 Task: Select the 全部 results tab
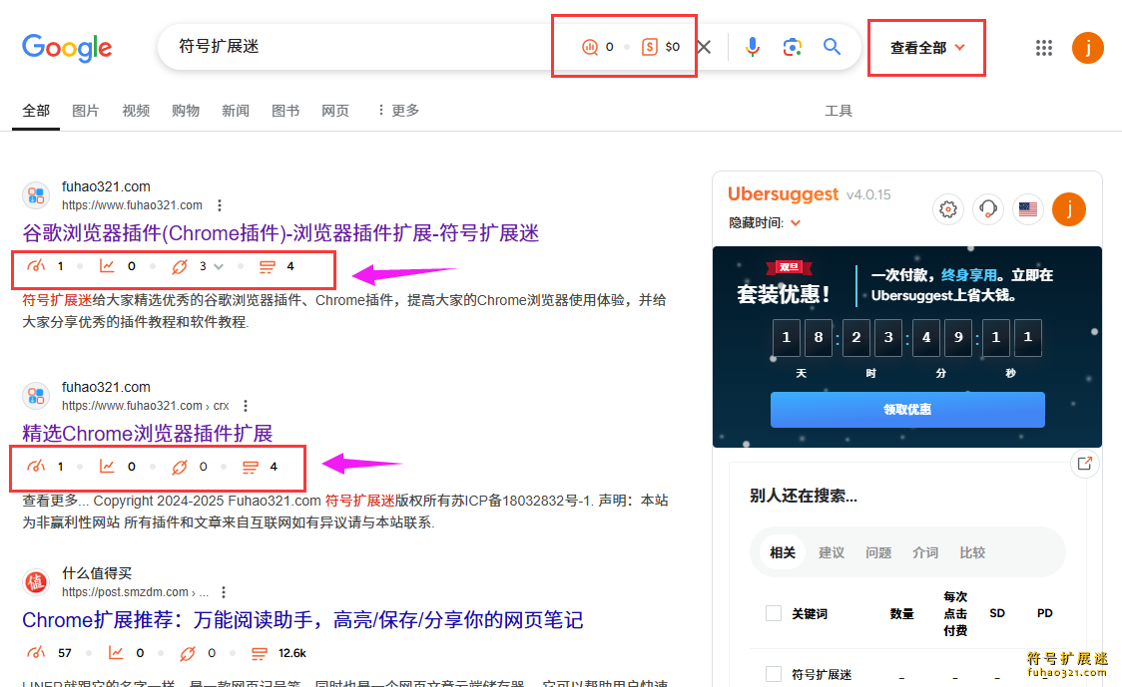[36, 111]
